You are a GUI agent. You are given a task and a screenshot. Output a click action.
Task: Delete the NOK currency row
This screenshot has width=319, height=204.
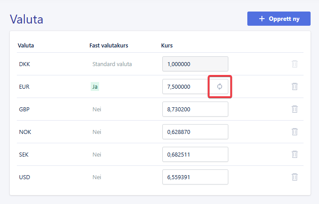(295, 132)
